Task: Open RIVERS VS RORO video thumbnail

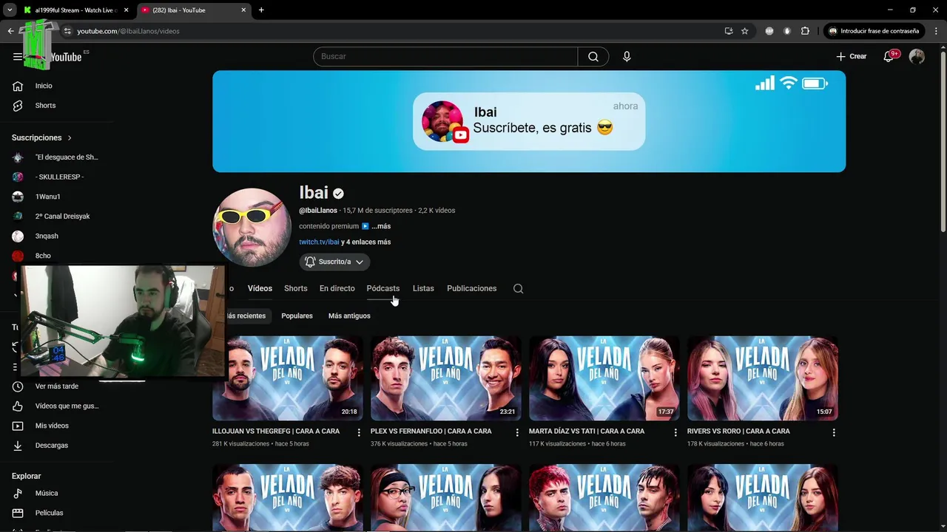Action: [x=763, y=378]
